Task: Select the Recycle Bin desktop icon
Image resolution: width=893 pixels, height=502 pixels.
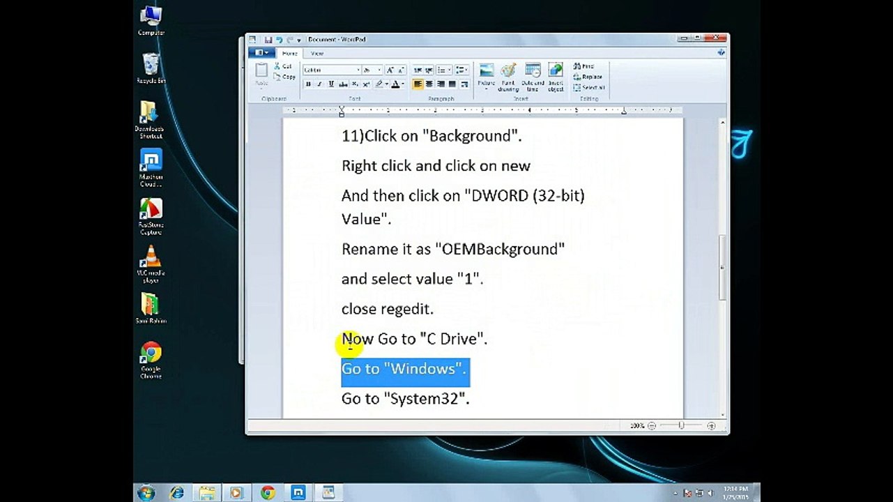Action: [x=151, y=68]
